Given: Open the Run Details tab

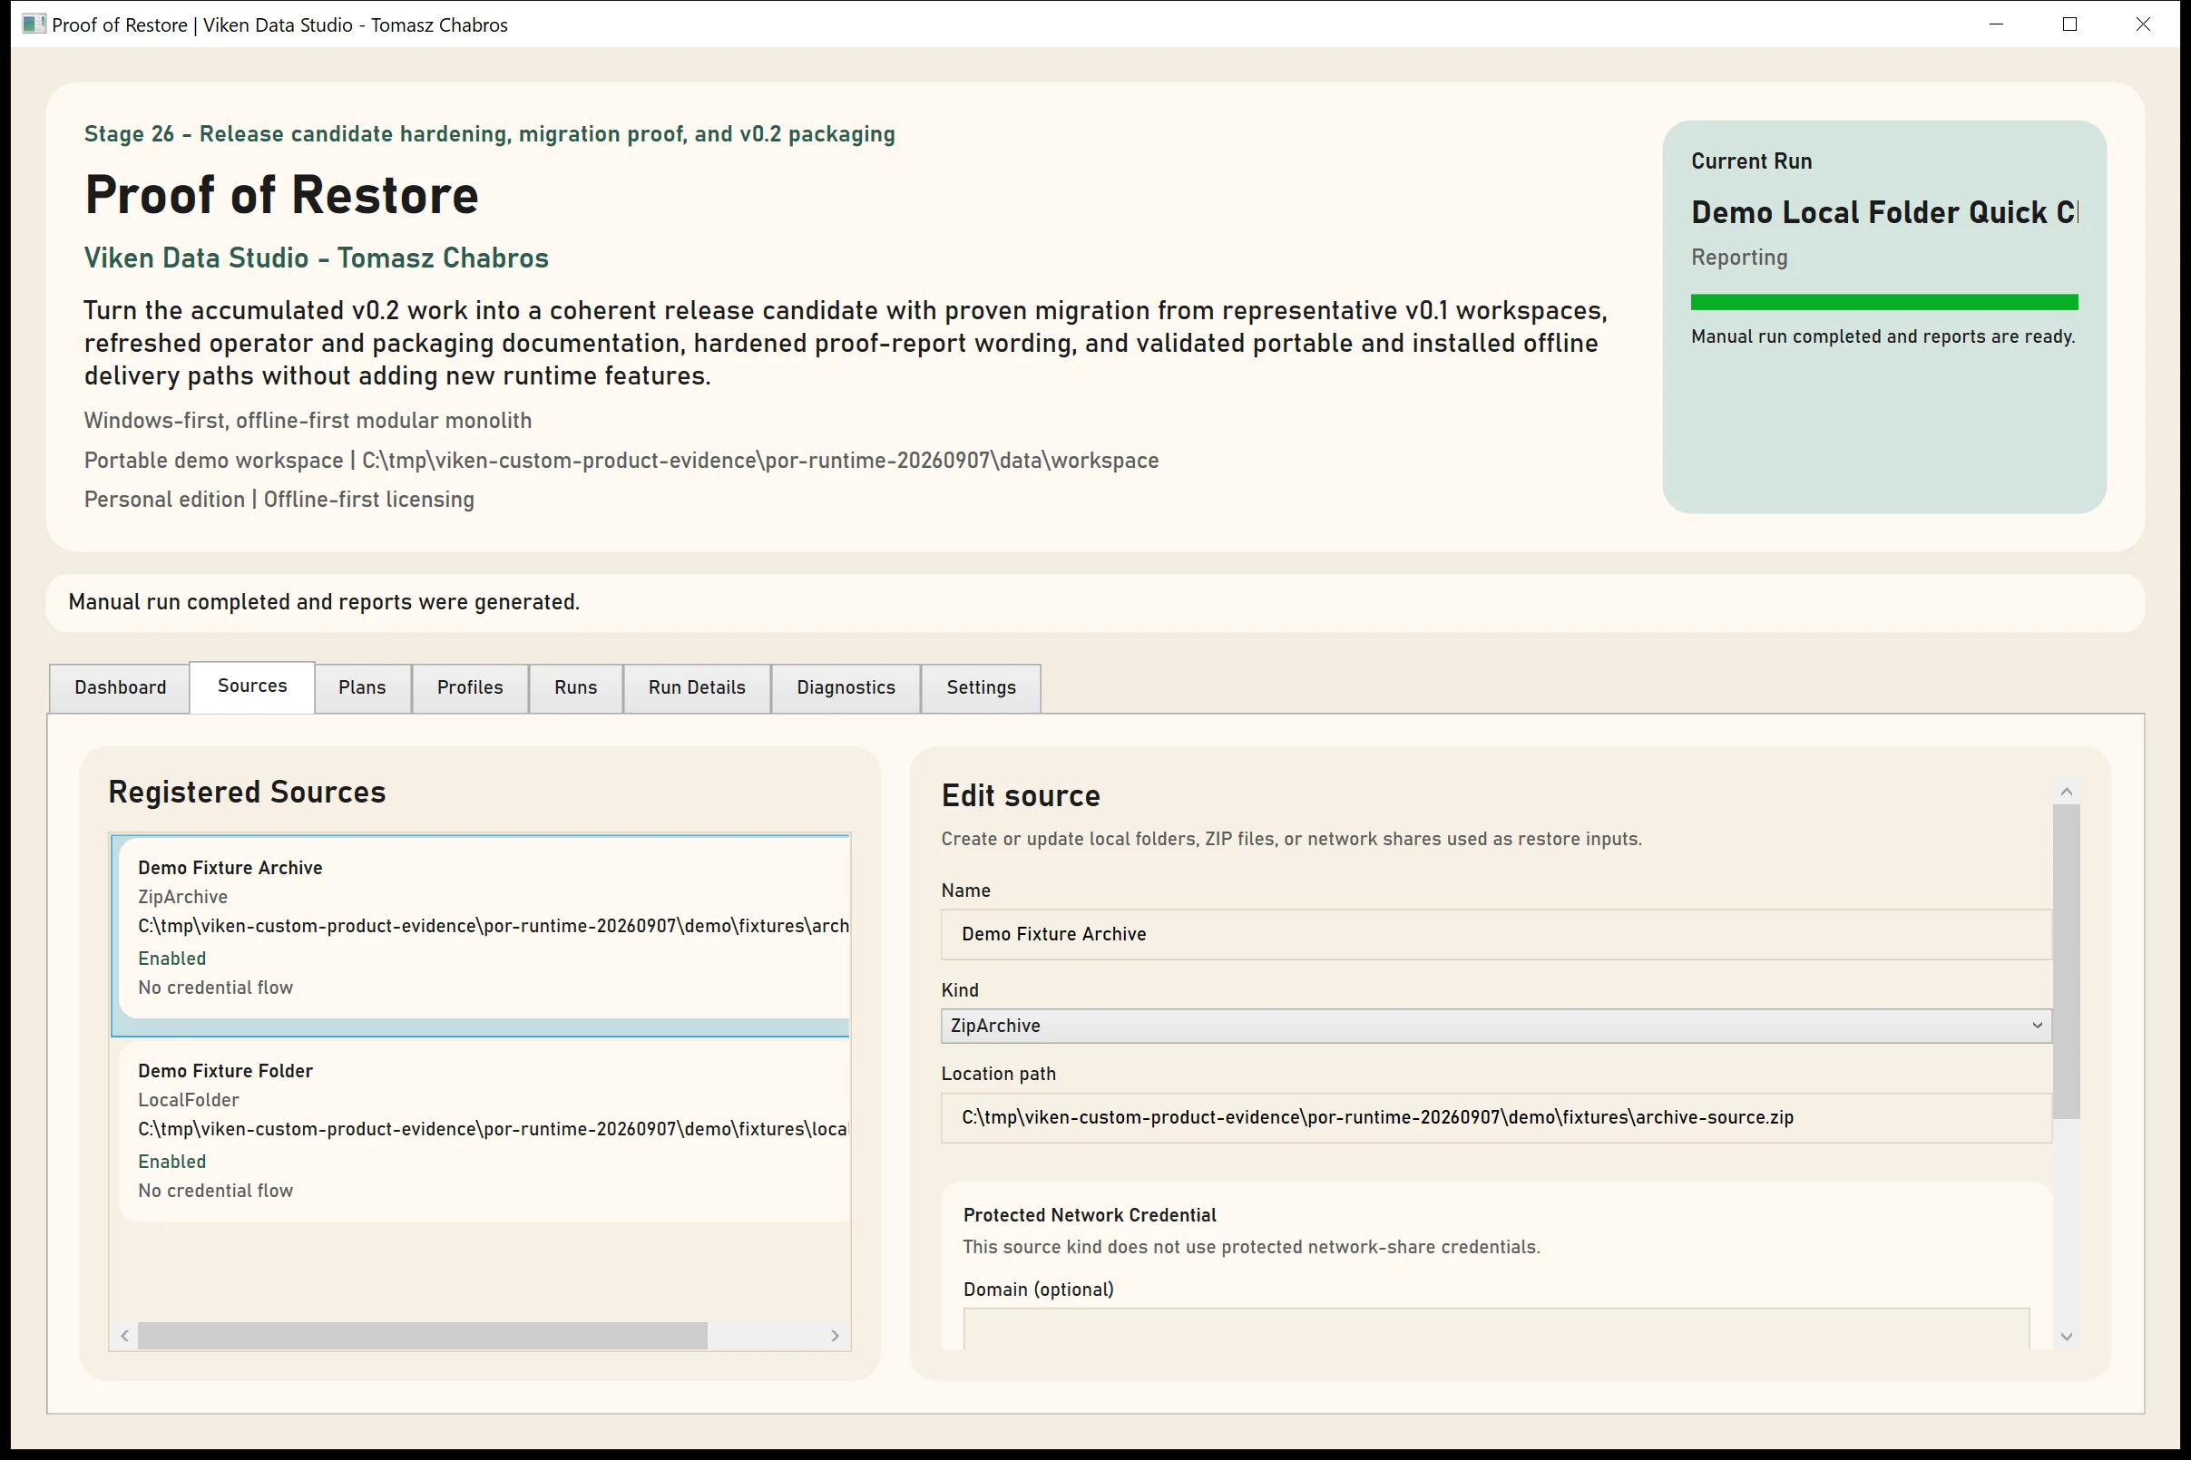Looking at the screenshot, I should [697, 688].
